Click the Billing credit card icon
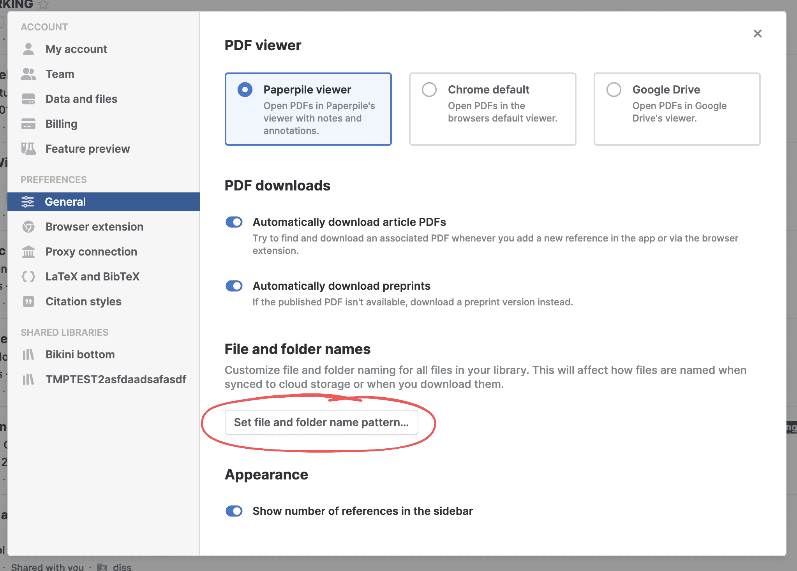This screenshot has height=571, width=797. [28, 124]
